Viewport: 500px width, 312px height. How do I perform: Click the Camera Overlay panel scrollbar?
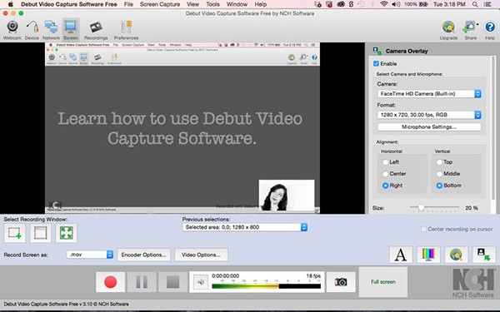tap(493, 129)
